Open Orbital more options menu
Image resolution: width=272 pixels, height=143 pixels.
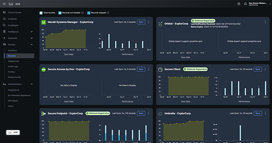point(265,22)
